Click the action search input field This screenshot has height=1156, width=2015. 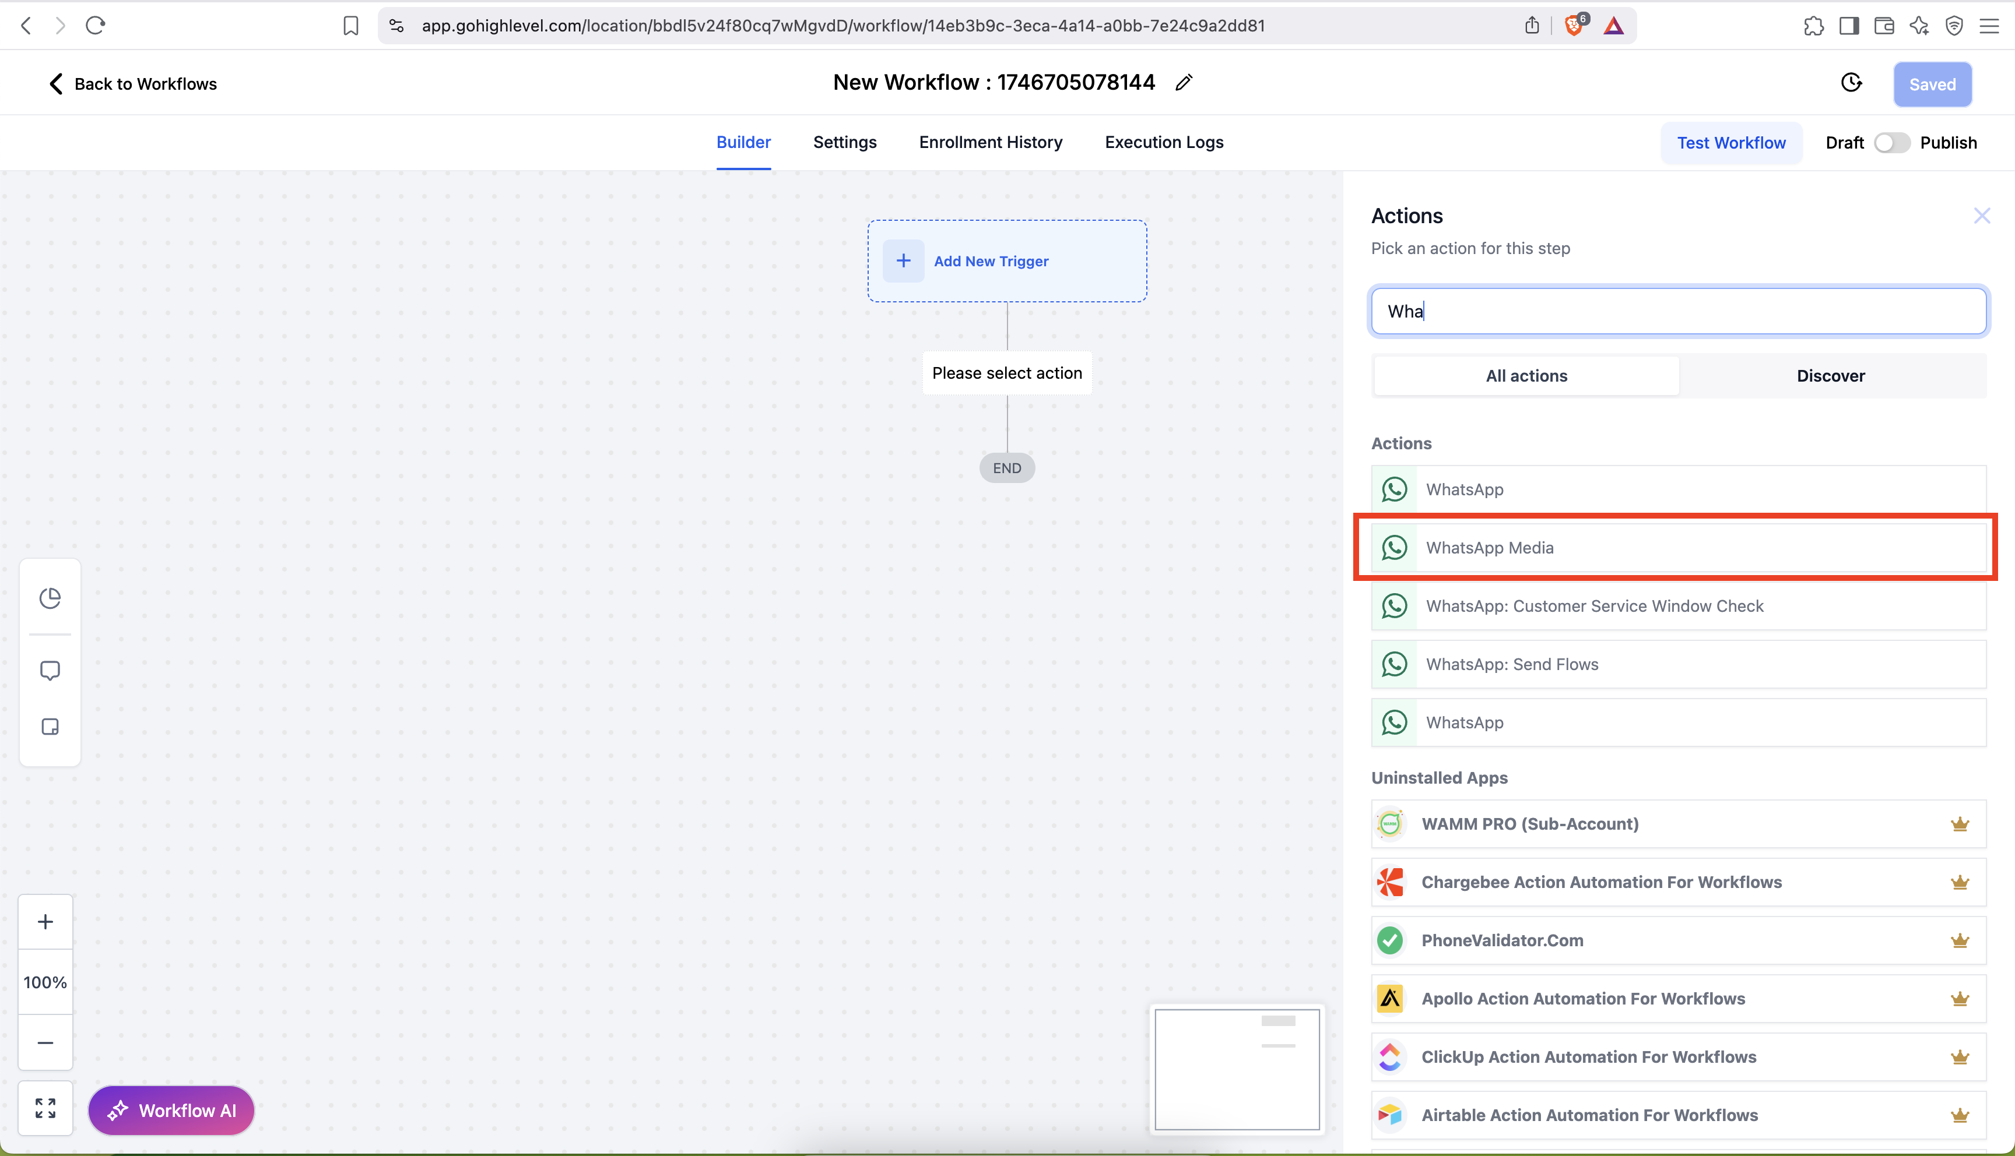point(1677,311)
